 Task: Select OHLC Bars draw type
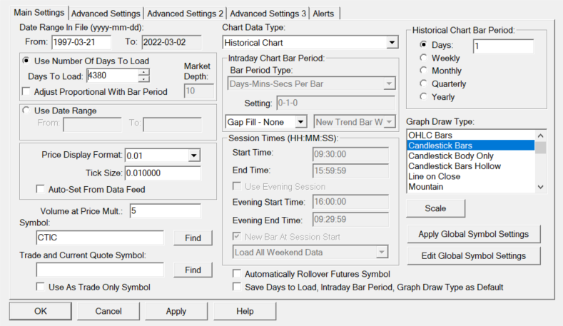tap(471, 135)
